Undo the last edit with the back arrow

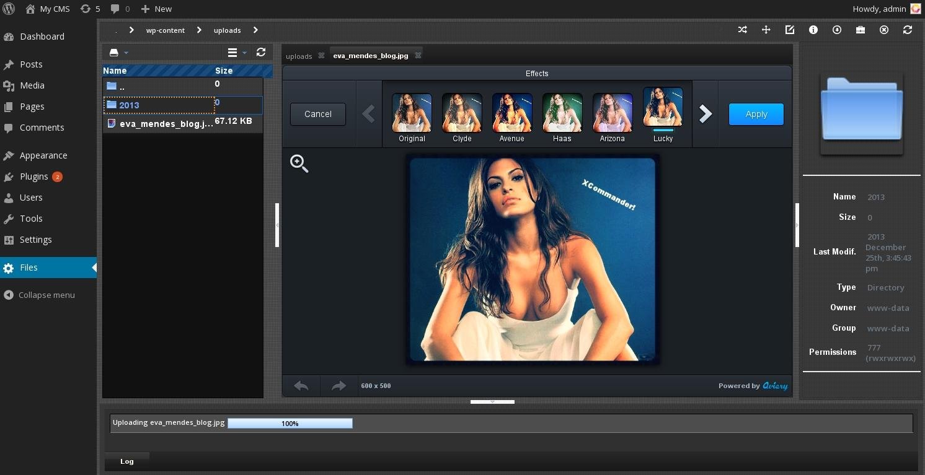[x=301, y=385]
